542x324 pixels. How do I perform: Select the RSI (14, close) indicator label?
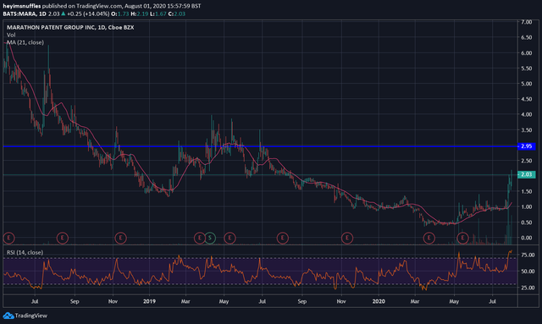(25, 252)
